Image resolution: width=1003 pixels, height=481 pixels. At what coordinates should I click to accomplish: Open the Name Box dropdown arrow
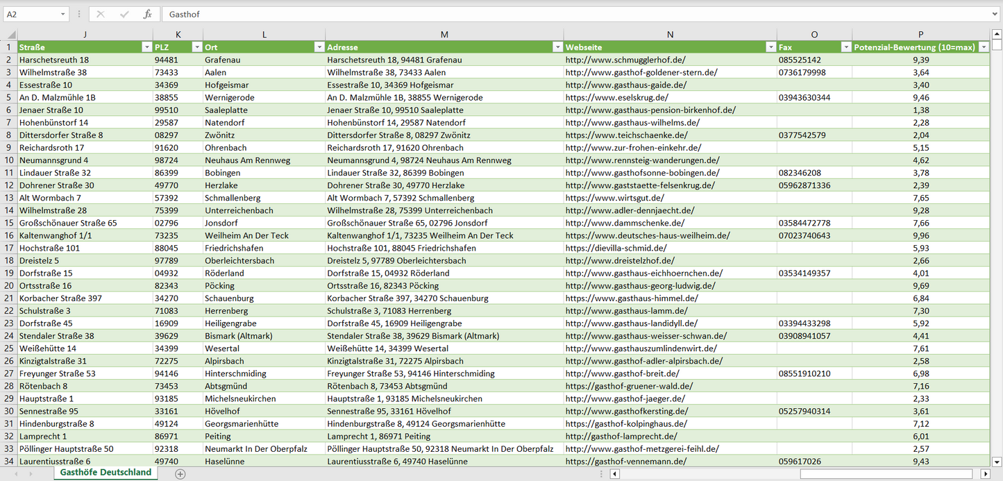point(63,14)
